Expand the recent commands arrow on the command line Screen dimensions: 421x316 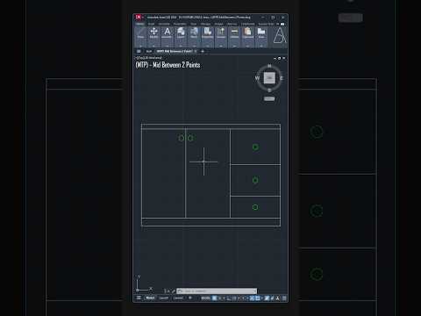click(180, 291)
